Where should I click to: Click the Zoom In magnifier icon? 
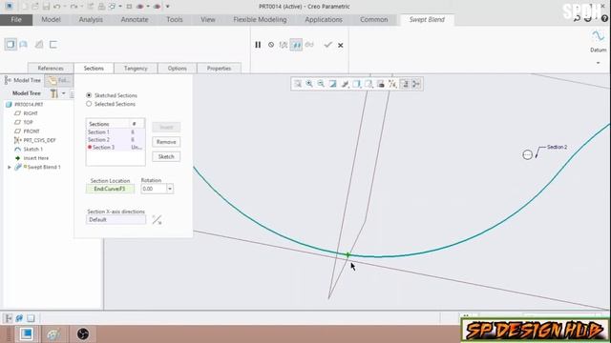[309, 84]
